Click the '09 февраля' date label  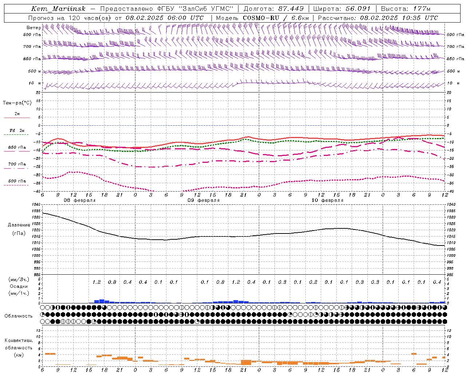(204, 200)
